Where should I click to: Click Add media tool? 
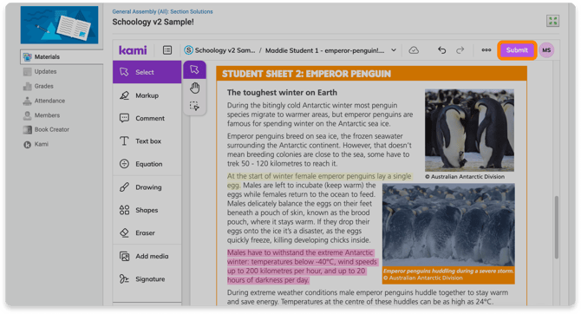[x=147, y=256]
